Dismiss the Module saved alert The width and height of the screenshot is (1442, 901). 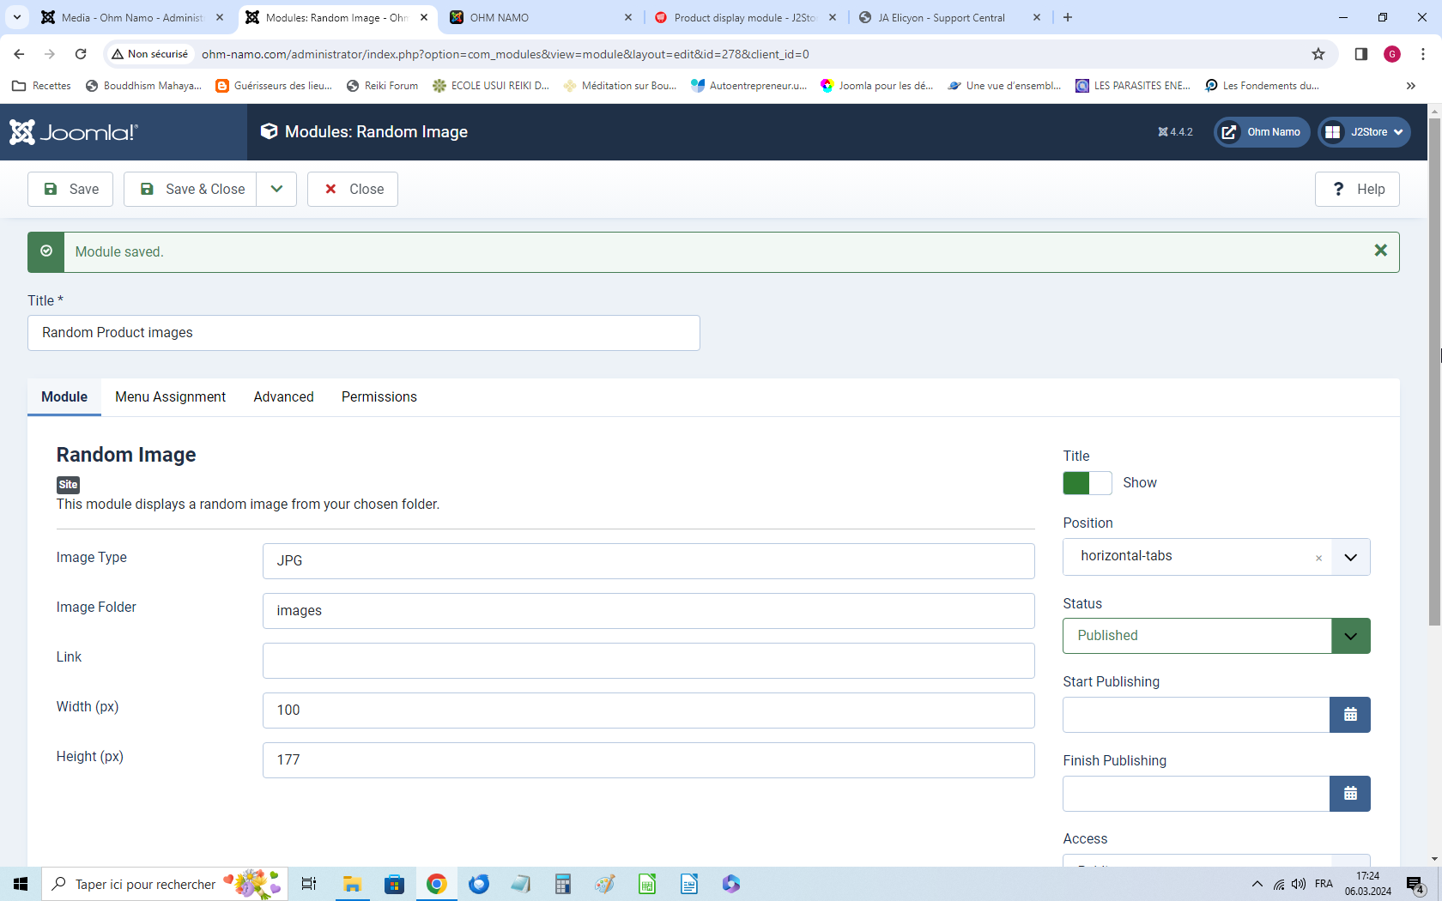click(1380, 251)
